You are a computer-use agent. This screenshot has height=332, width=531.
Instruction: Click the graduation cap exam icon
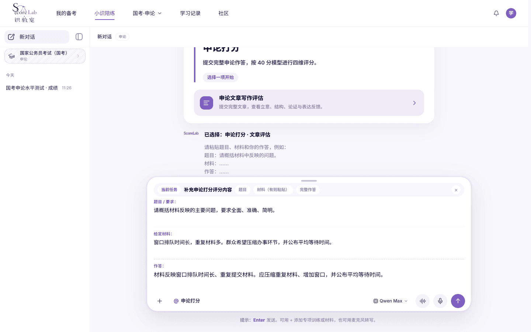click(x=12, y=56)
